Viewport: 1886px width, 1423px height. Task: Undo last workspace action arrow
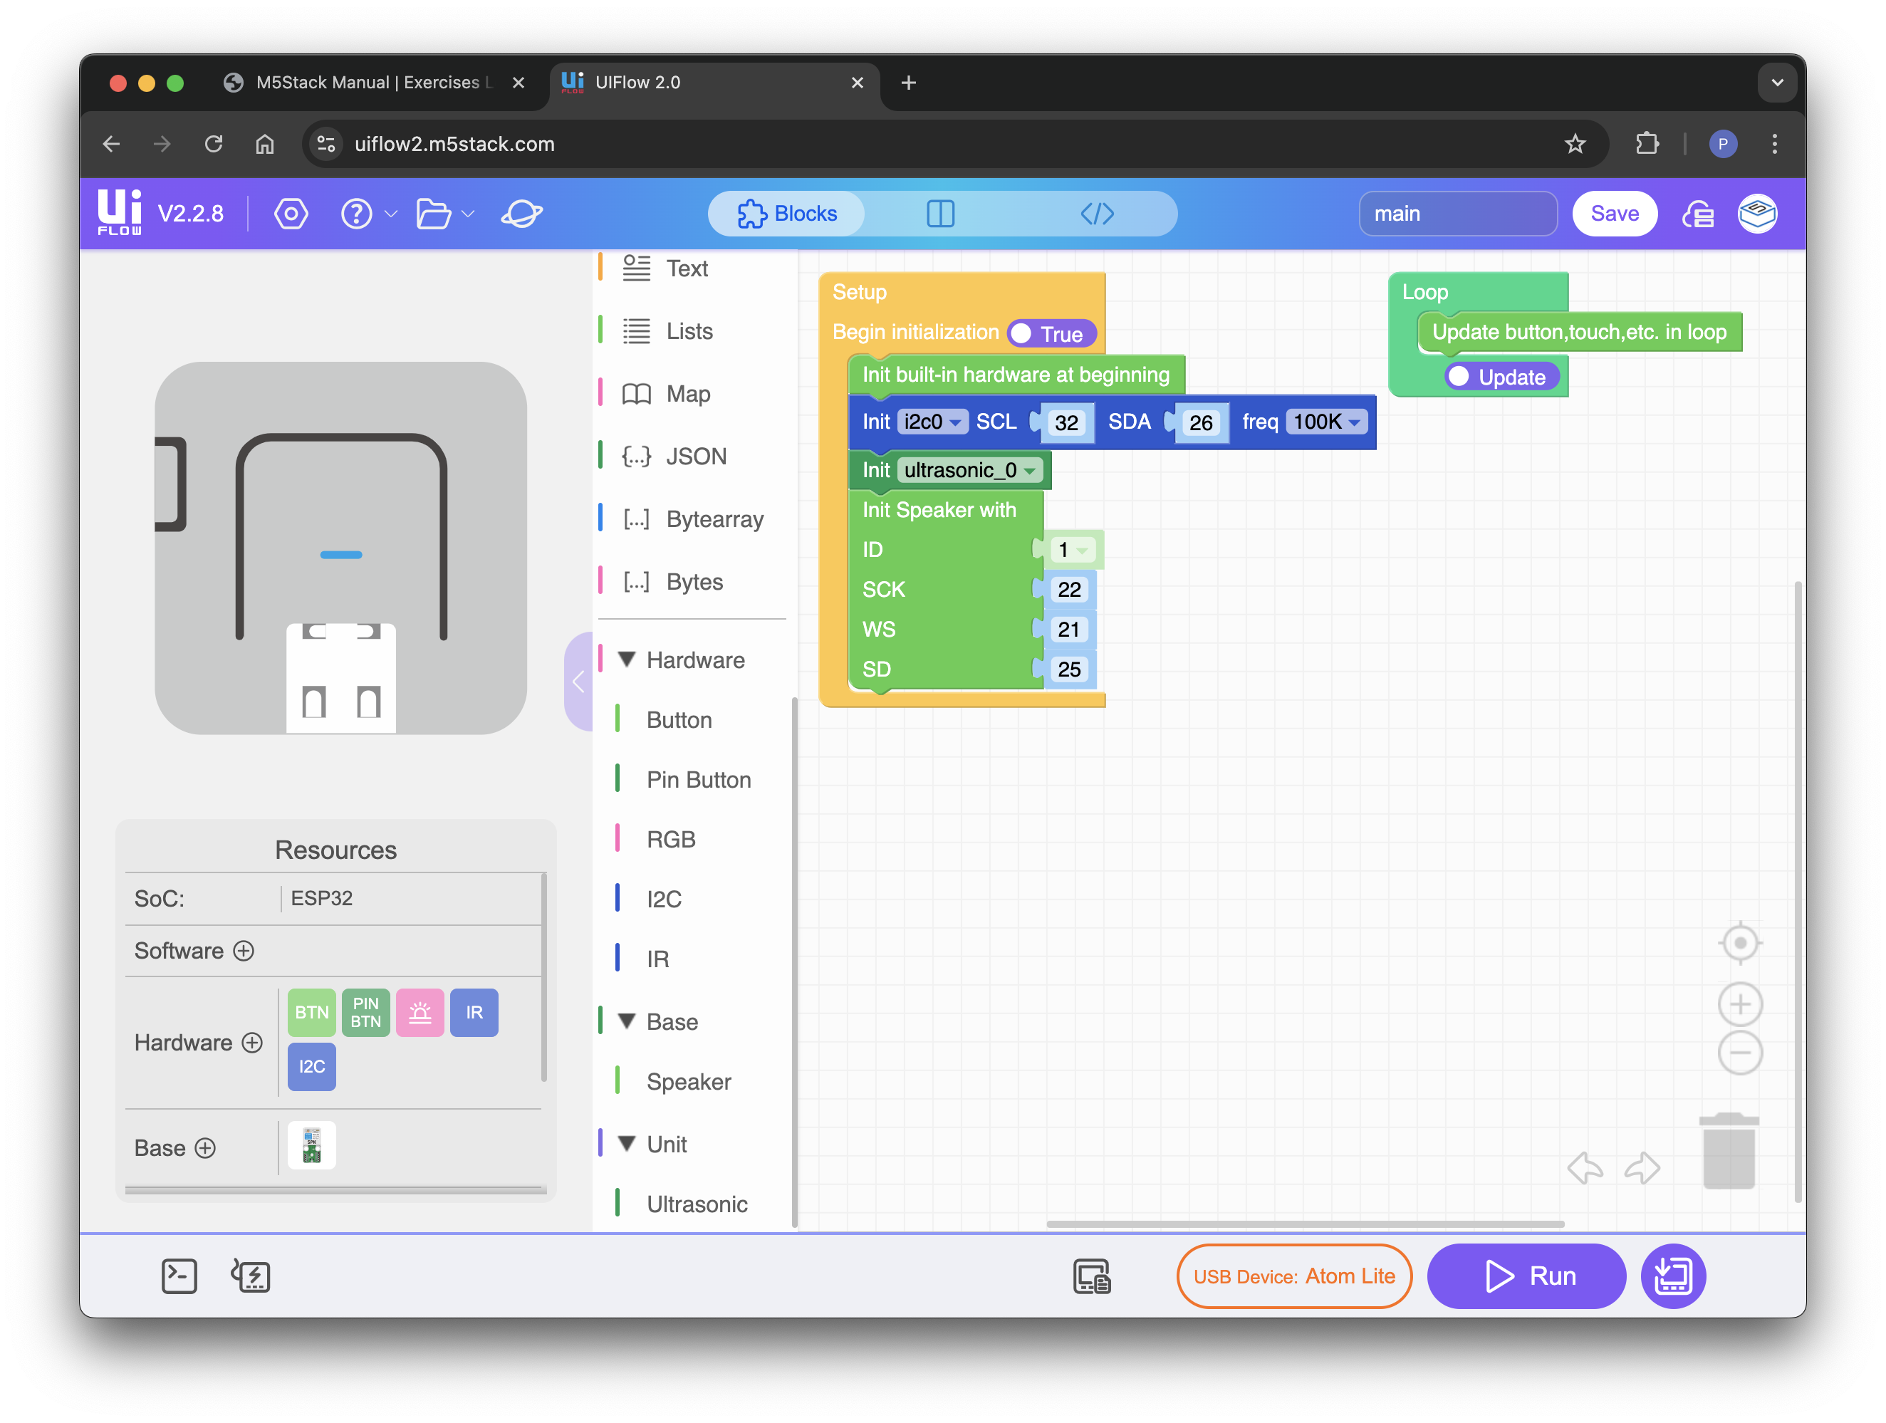point(1584,1167)
